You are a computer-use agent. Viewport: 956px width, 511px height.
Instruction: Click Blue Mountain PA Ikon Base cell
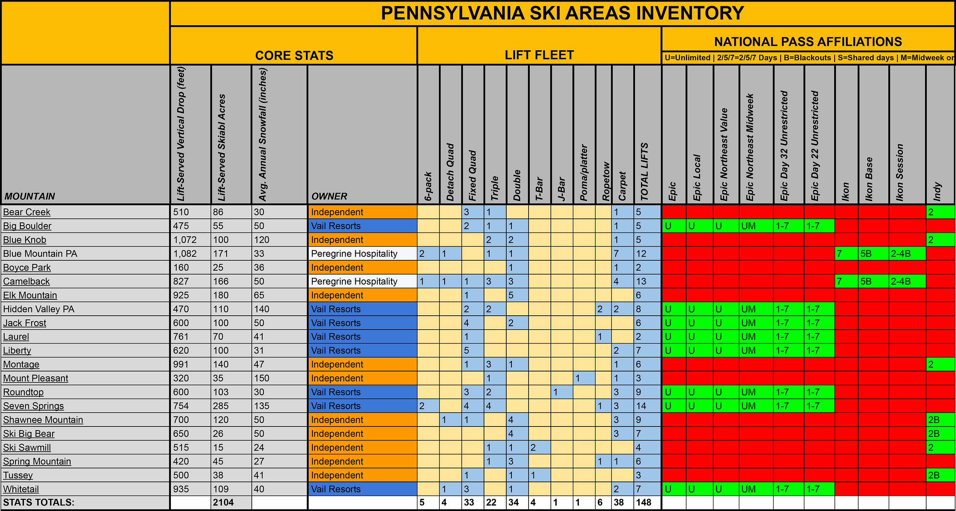pos(873,254)
